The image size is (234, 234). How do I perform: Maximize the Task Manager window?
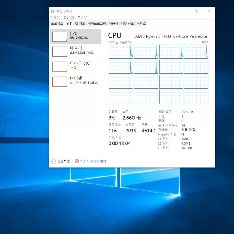tap(198, 11)
